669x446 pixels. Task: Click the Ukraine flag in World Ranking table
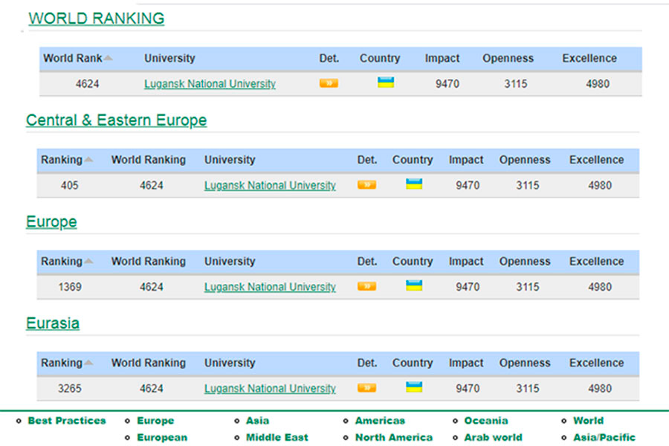386,83
